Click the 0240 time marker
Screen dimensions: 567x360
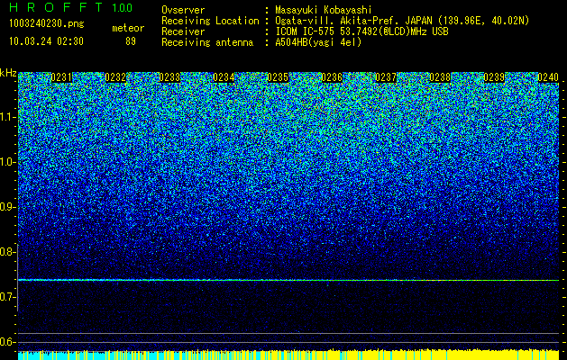coord(548,77)
